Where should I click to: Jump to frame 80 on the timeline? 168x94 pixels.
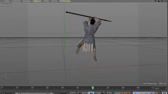pos(123,88)
